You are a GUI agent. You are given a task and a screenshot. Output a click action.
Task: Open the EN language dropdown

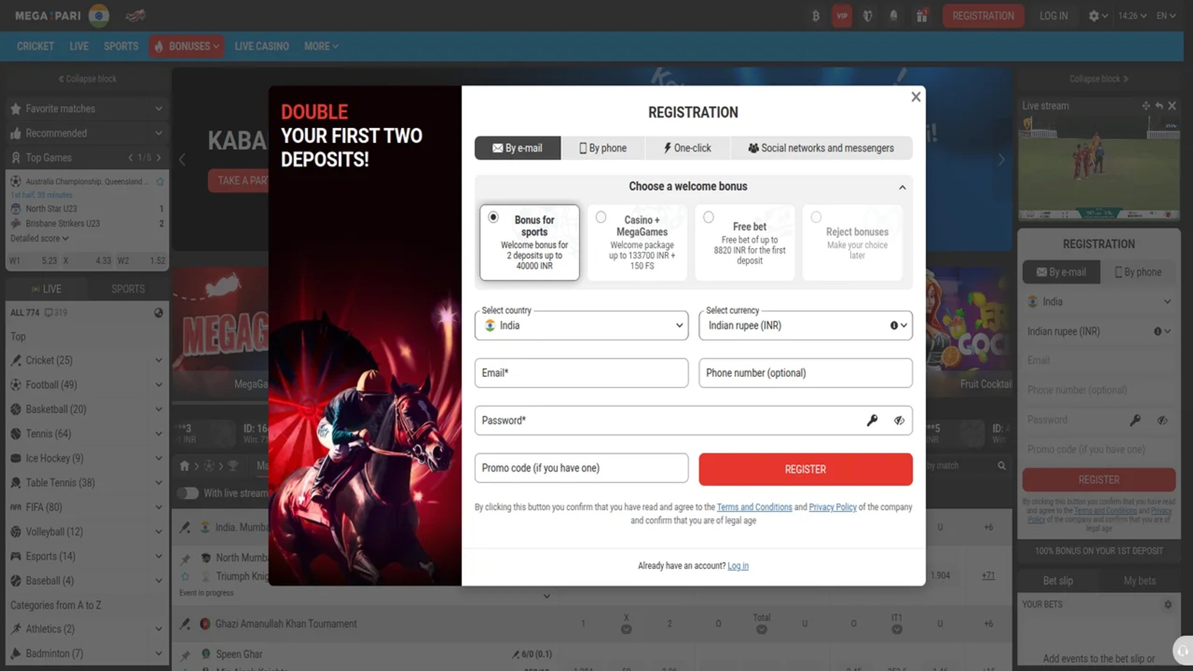(x=1166, y=16)
